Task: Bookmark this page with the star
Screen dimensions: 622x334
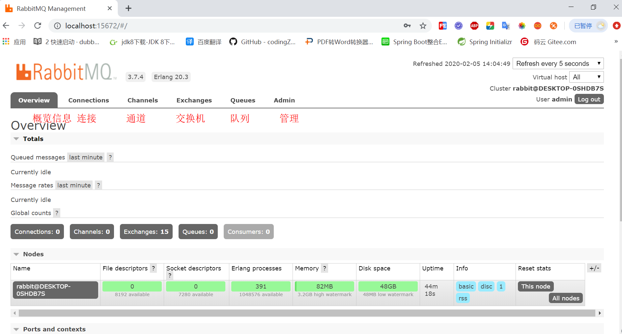Action: (423, 26)
